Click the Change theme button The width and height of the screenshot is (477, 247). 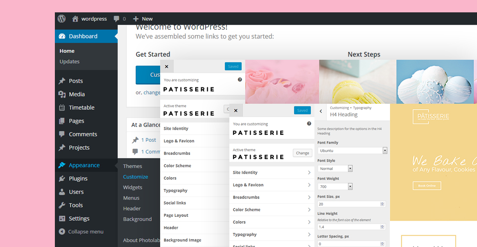pyautogui.click(x=303, y=153)
